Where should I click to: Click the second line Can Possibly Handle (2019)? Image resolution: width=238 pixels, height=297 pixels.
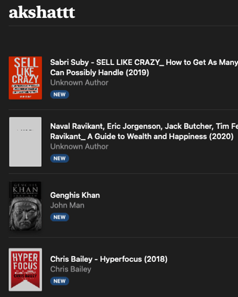[100, 73]
